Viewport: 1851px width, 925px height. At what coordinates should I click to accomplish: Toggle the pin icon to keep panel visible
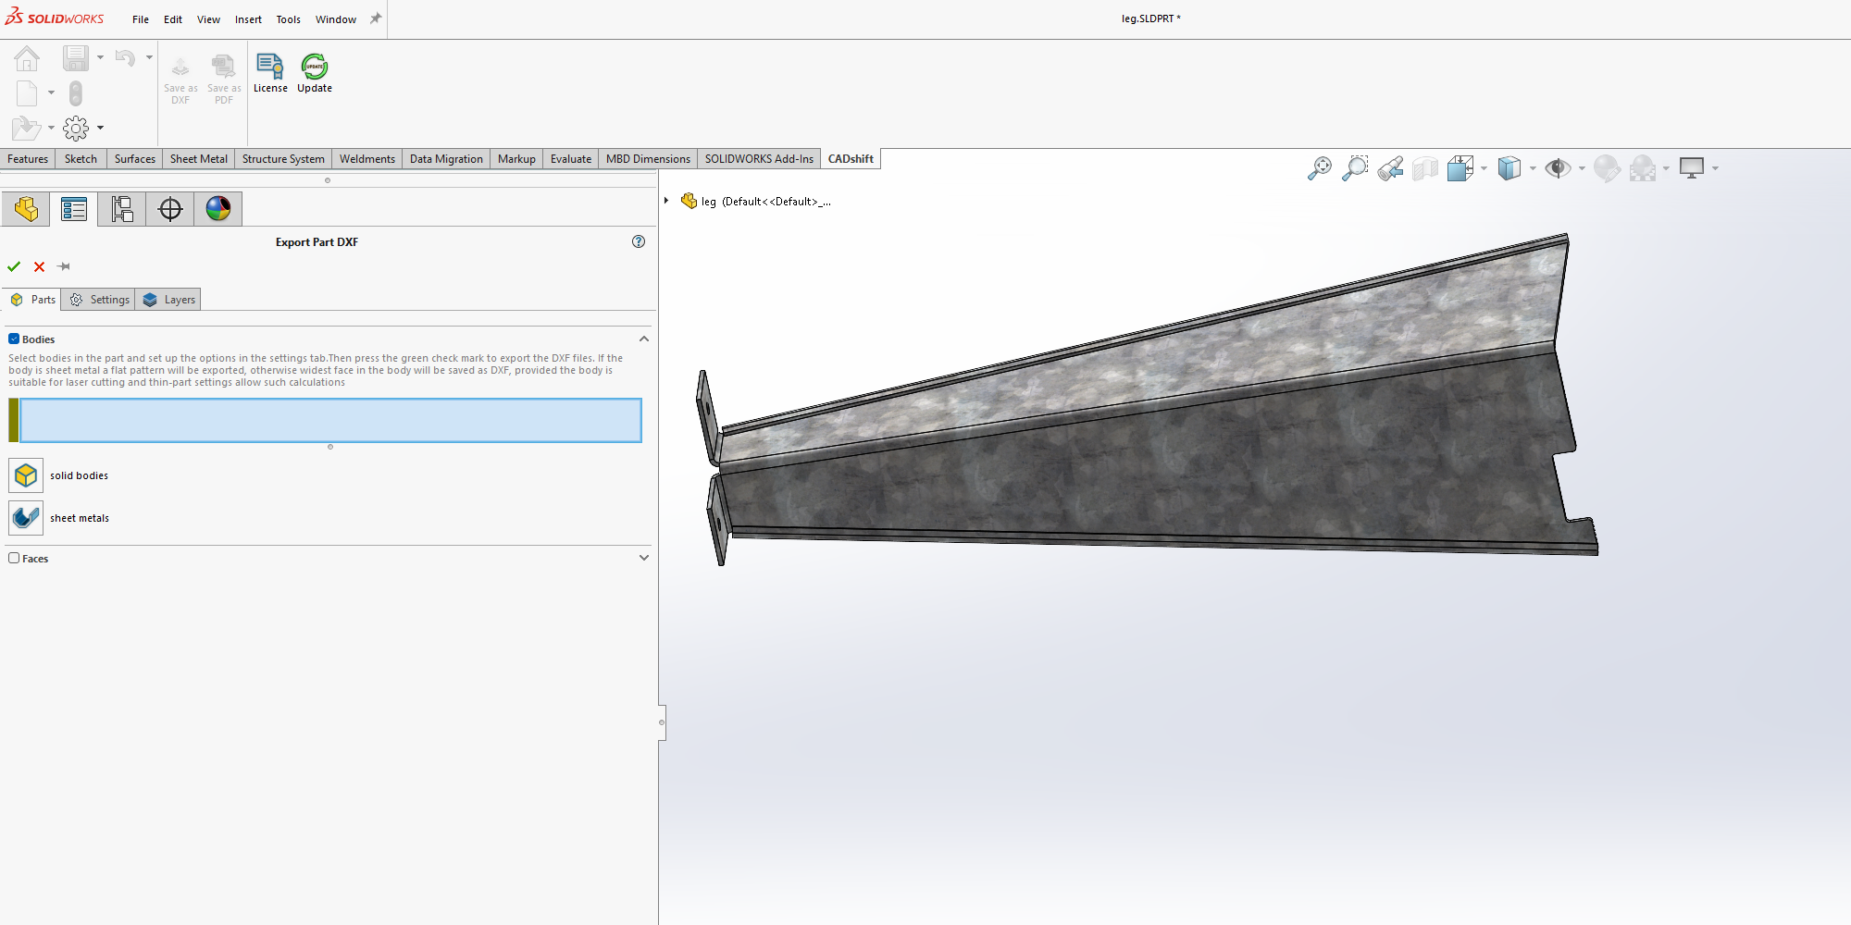tap(64, 266)
